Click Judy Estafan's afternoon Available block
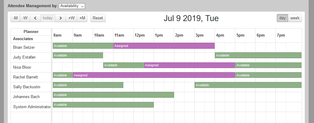Image resolution: width=314 pixels, height=123 pixels. pyautogui.click(x=258, y=55)
